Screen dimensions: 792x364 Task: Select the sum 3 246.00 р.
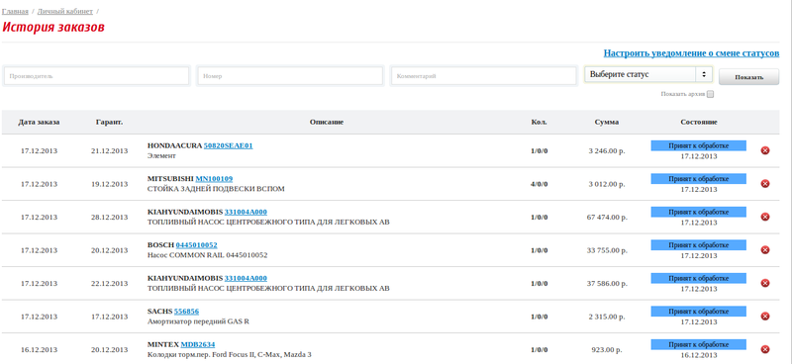[607, 150]
